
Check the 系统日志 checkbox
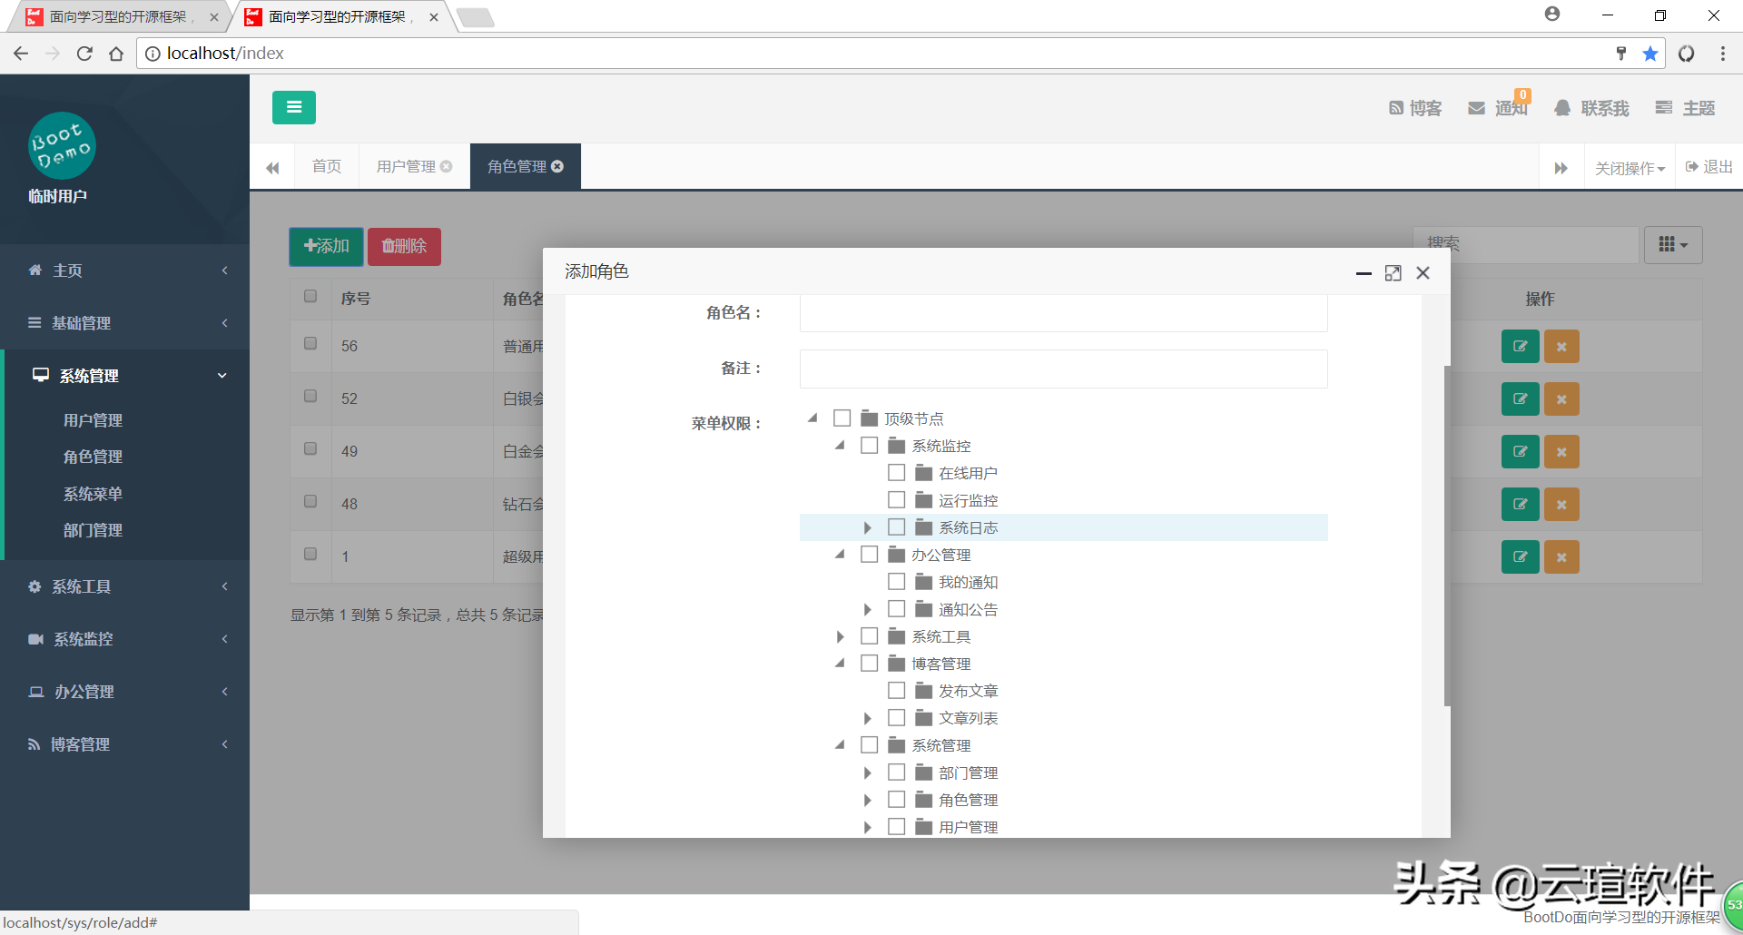point(896,527)
